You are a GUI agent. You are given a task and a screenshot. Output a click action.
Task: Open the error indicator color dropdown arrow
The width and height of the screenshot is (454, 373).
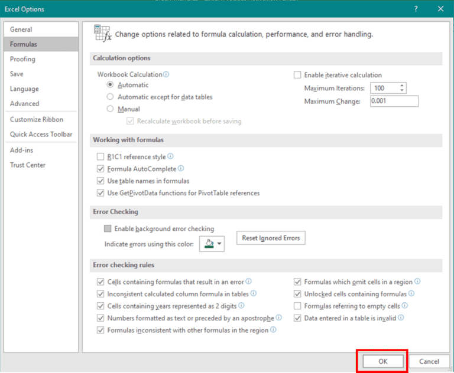[x=220, y=243]
